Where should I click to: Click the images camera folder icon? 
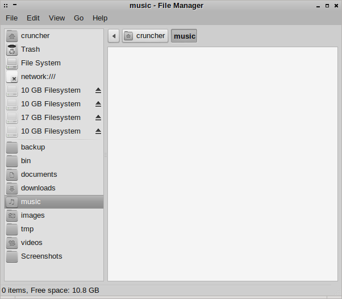pyautogui.click(x=12, y=215)
